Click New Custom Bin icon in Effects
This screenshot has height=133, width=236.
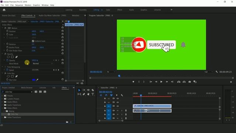67,122
